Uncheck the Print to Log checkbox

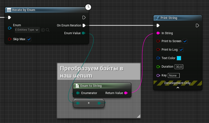(181, 50)
